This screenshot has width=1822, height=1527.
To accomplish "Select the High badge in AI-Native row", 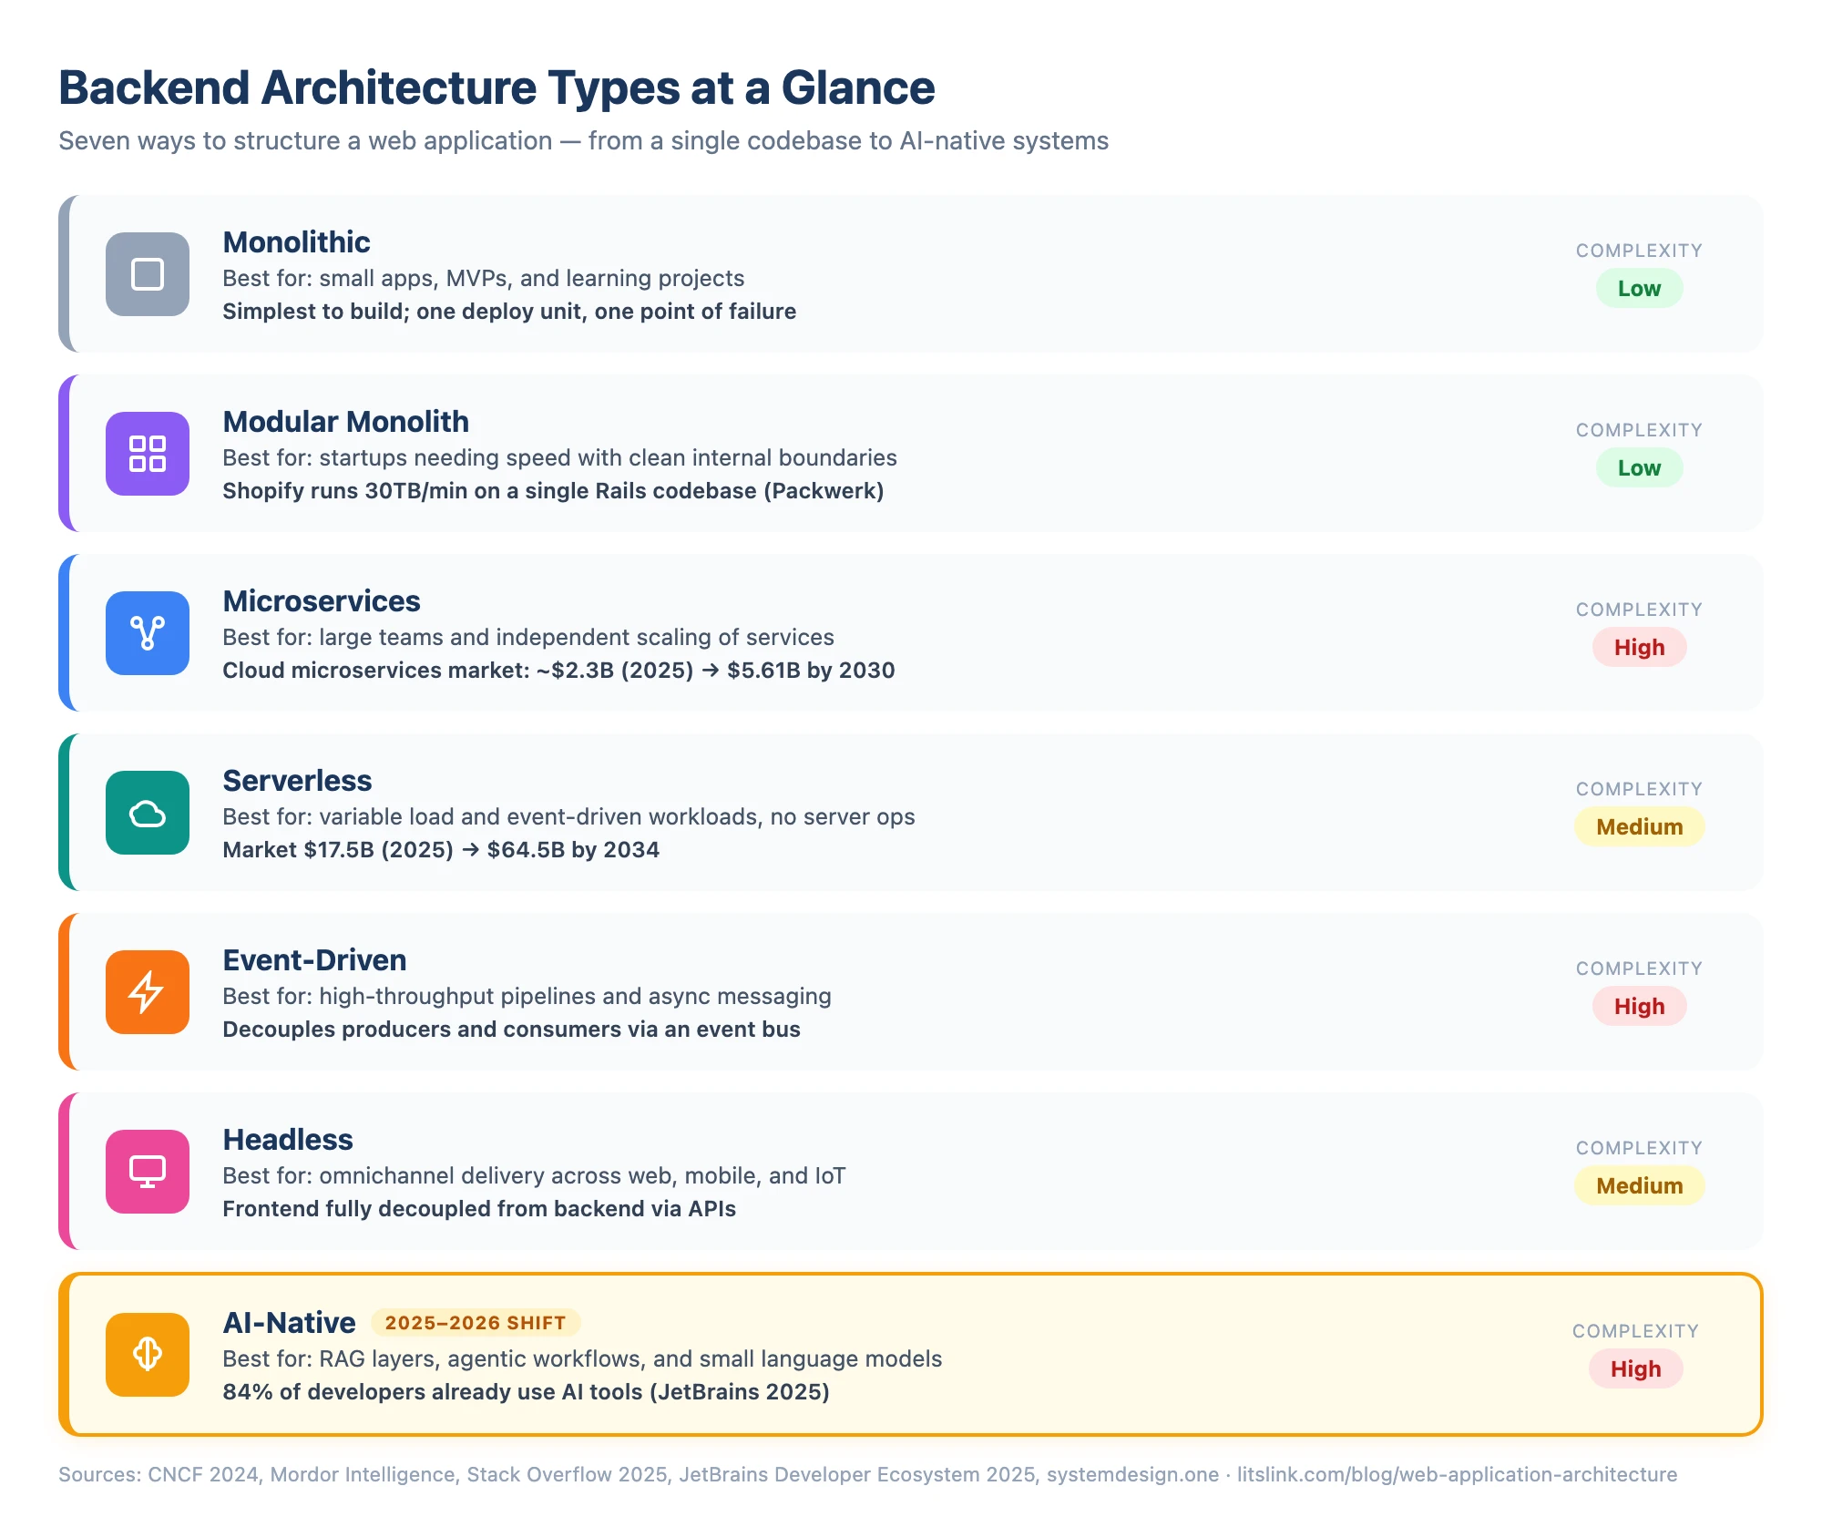I will [x=1635, y=1369].
